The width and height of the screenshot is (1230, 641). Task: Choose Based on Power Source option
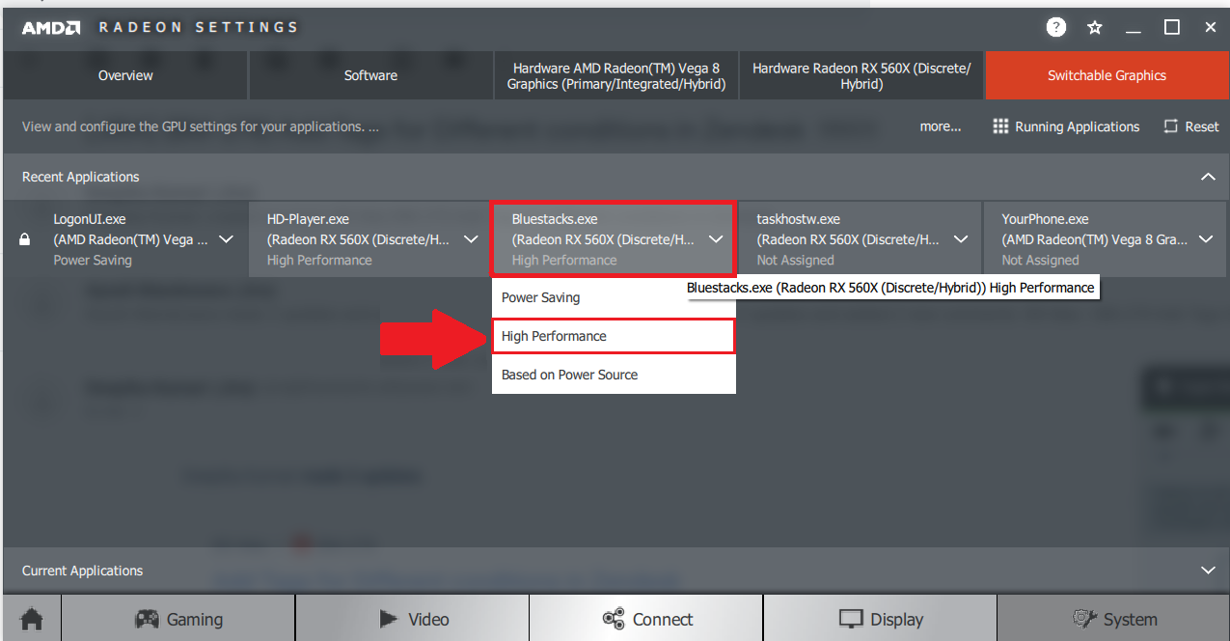(x=614, y=375)
